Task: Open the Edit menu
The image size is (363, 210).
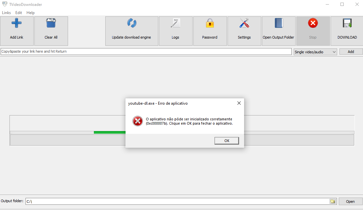Action: (x=19, y=13)
